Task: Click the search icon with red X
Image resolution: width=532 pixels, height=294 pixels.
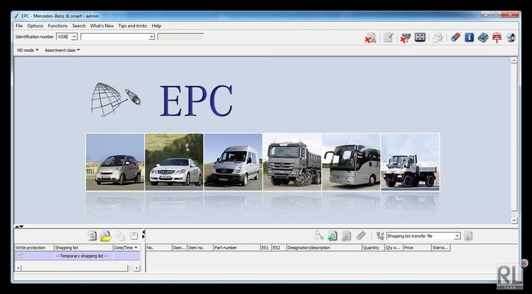Action: pyautogui.click(x=370, y=37)
